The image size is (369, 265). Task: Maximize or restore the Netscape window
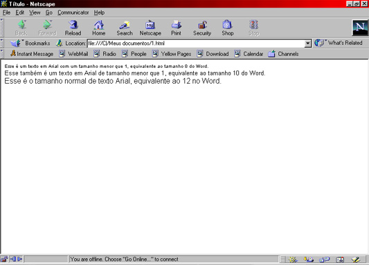click(x=357, y=3)
